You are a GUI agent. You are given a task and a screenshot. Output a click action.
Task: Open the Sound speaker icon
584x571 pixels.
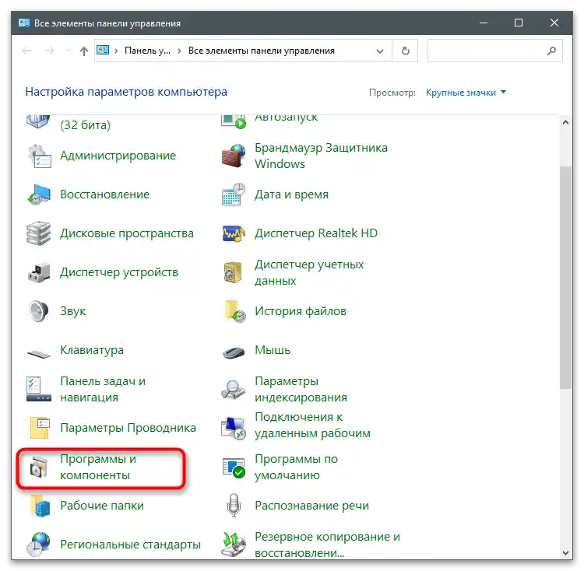pos(39,311)
